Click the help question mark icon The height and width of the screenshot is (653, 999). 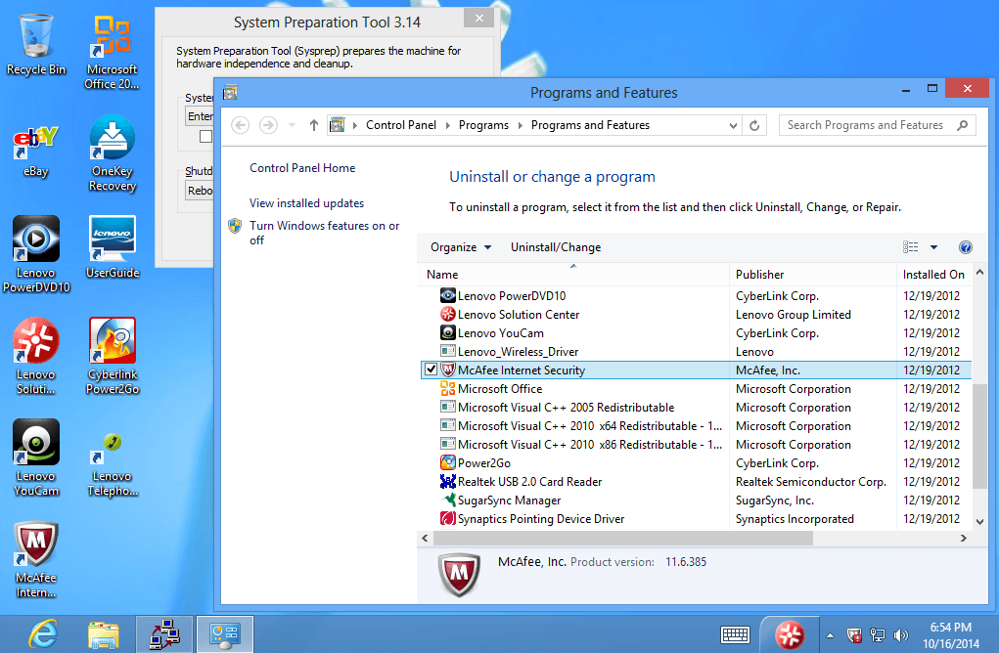pos(965,247)
